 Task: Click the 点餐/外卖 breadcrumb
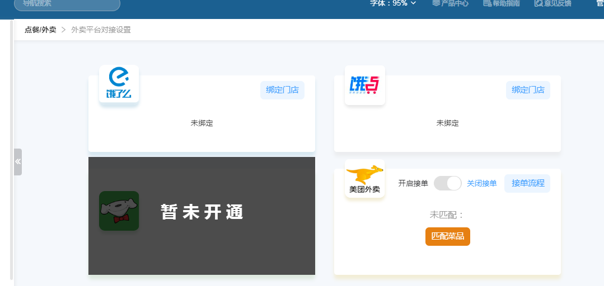[x=40, y=30]
